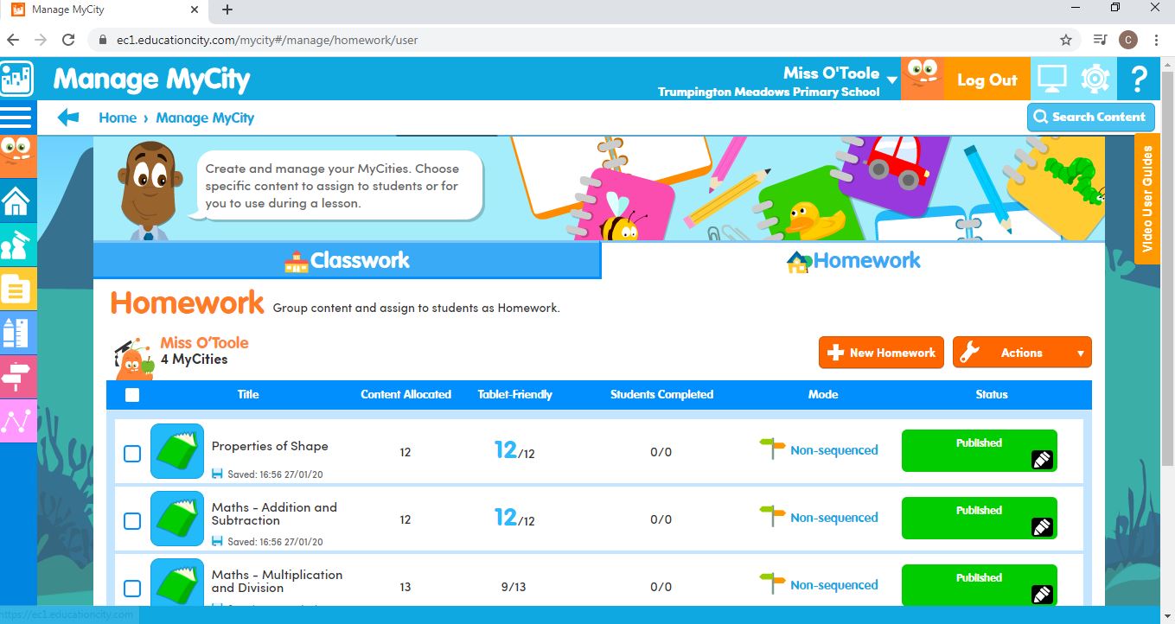Open the browser media control icon
This screenshot has width=1175, height=624.
coord(1100,40)
